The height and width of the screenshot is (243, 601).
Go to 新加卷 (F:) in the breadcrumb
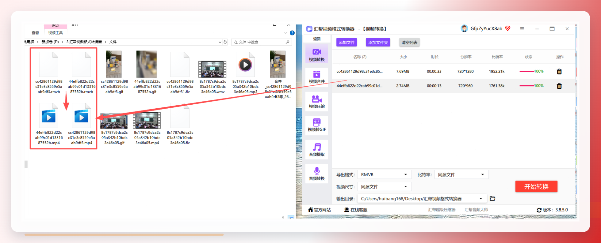click(50, 42)
